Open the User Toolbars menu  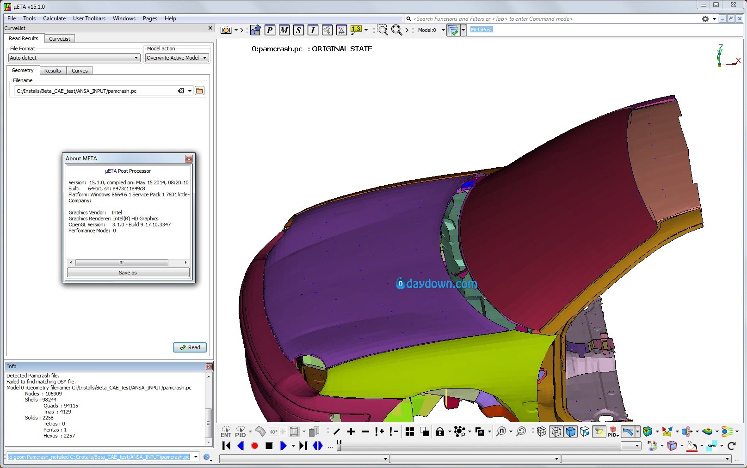pos(89,18)
